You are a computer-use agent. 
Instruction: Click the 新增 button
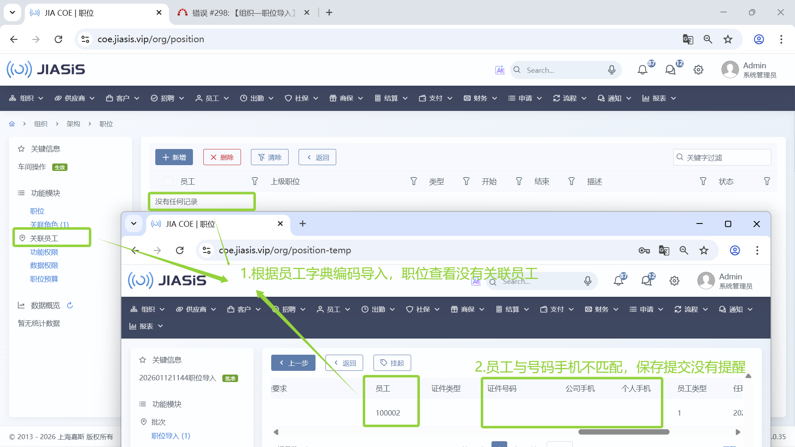click(174, 157)
